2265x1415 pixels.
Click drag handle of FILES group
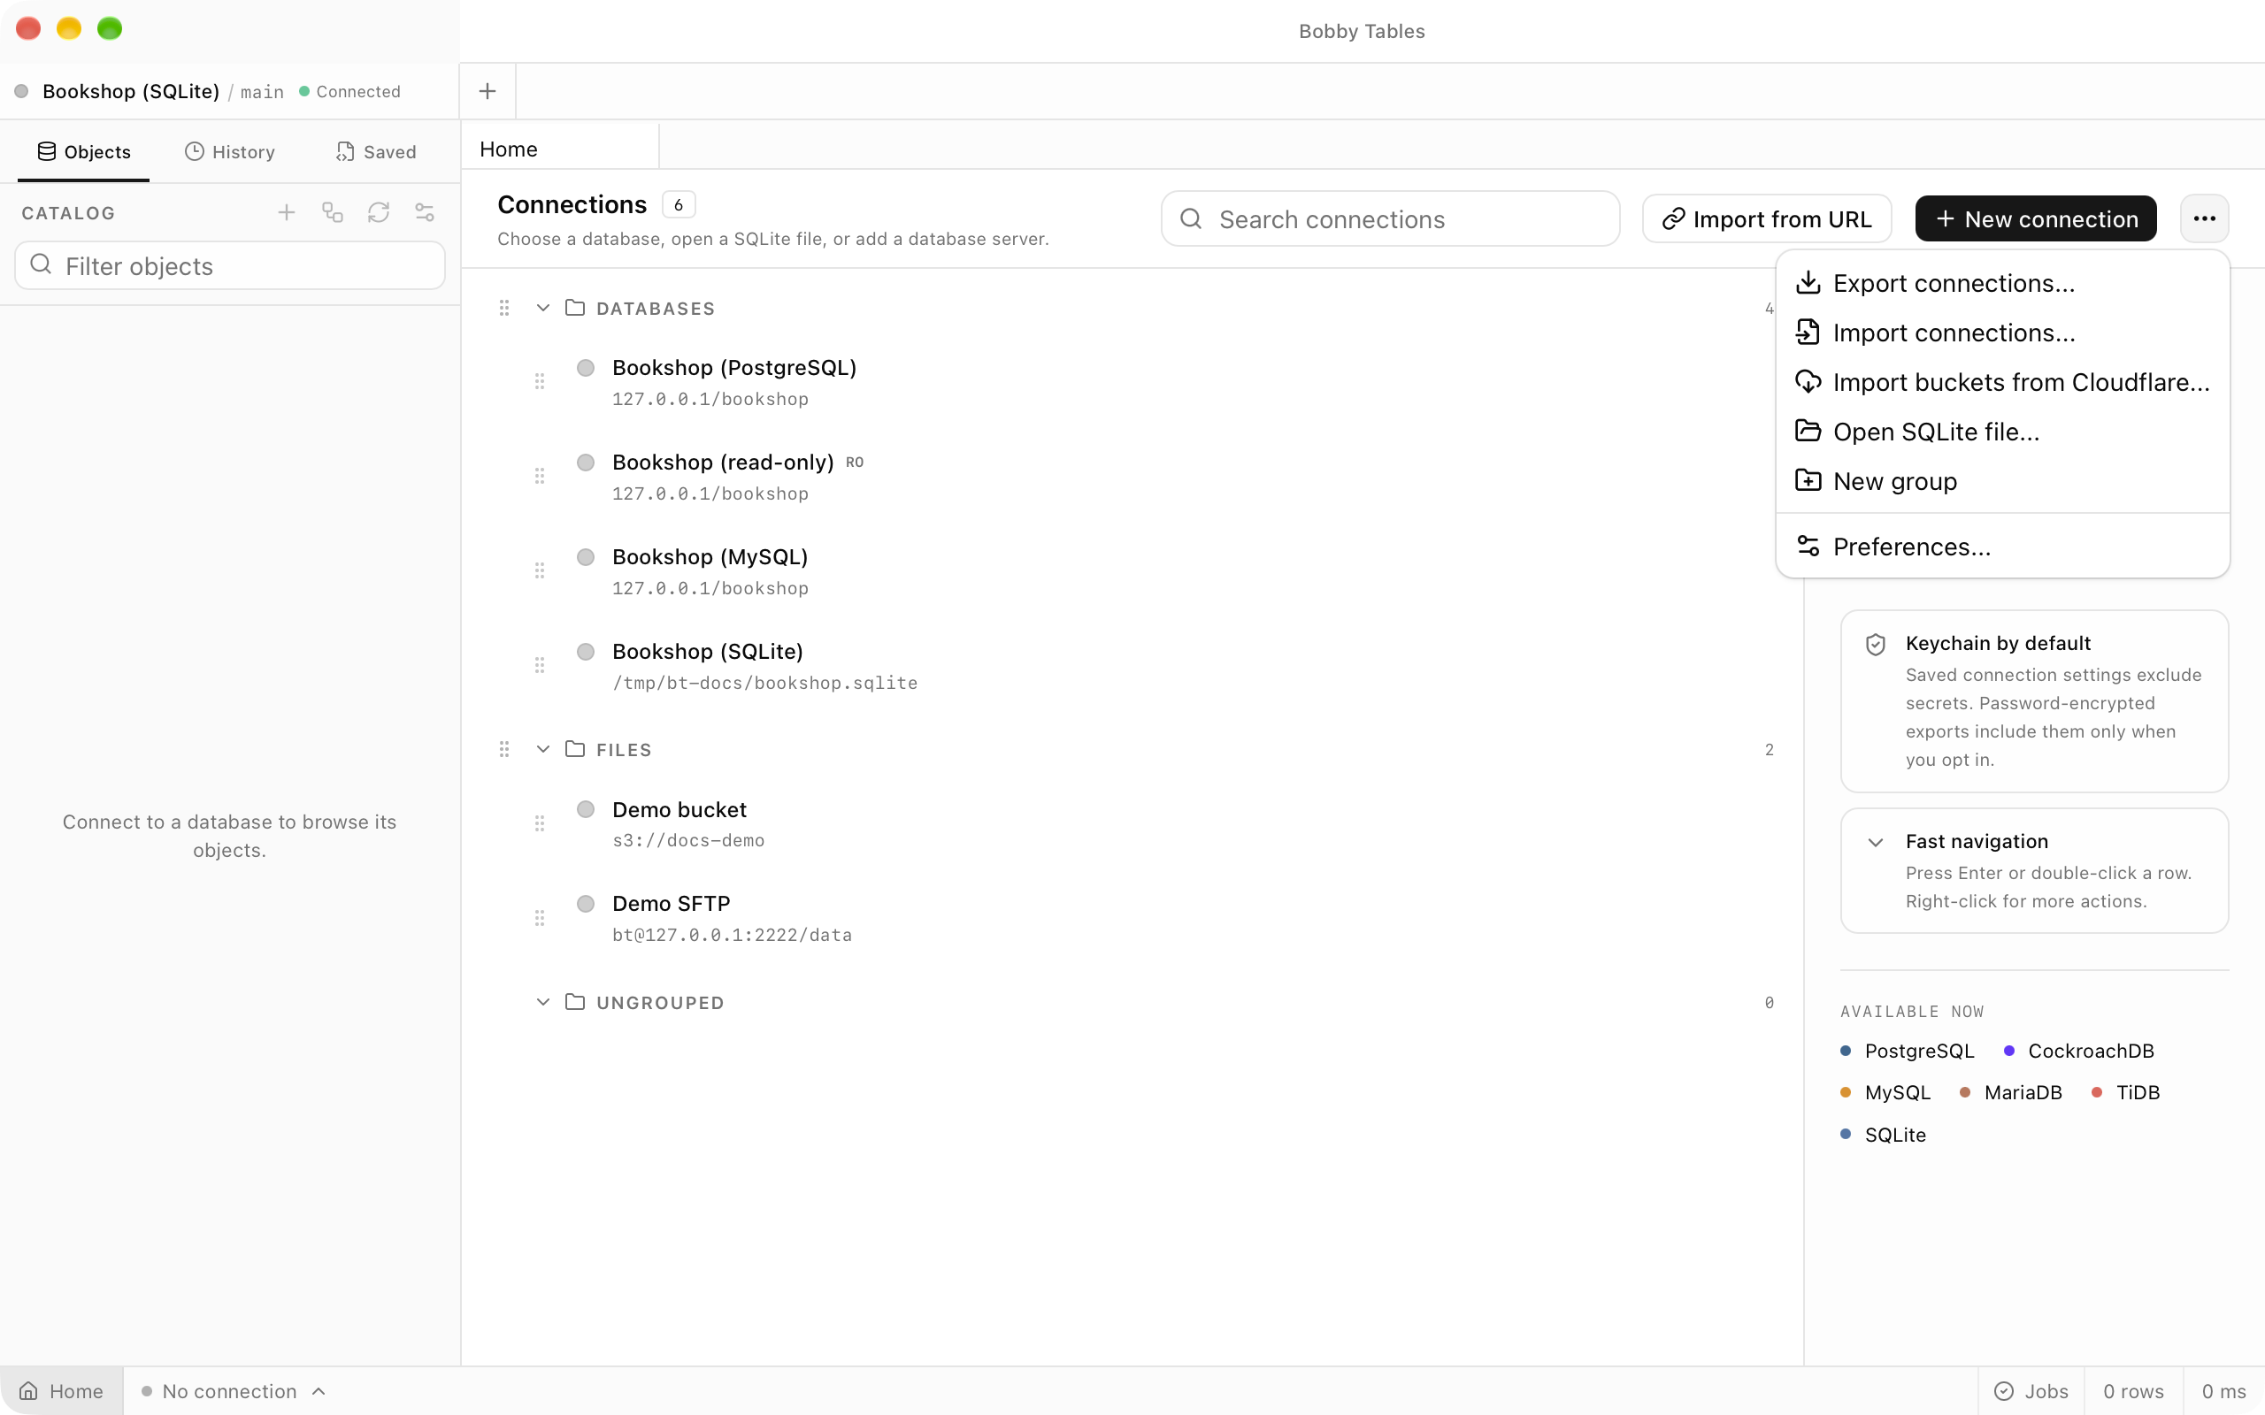point(504,750)
